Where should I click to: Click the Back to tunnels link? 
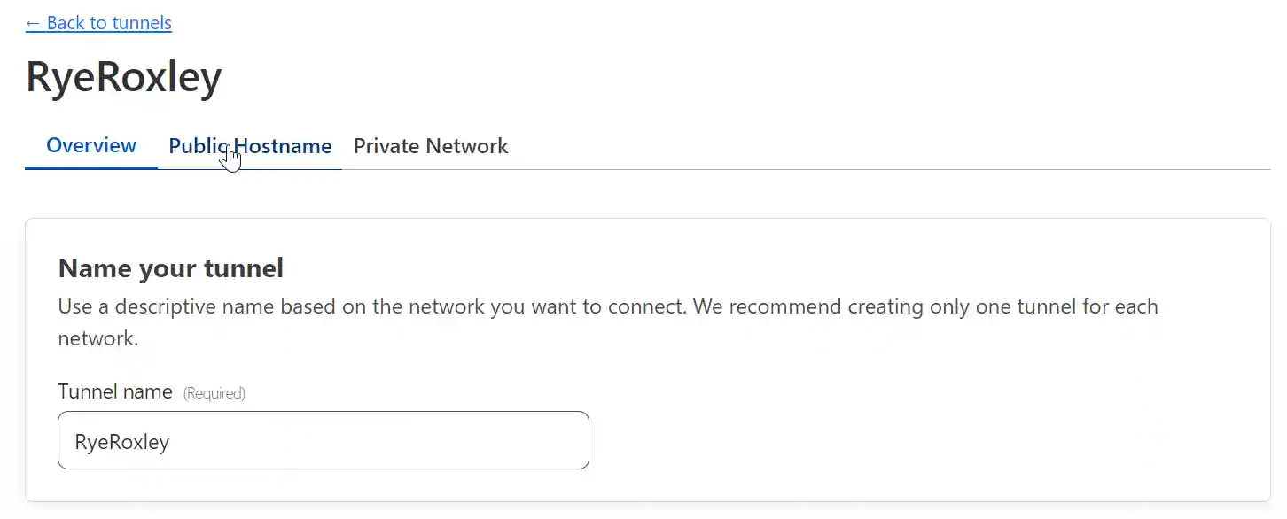(x=98, y=23)
